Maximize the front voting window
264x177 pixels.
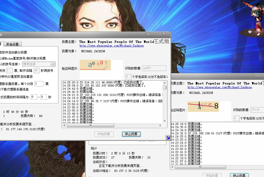(155, 34)
